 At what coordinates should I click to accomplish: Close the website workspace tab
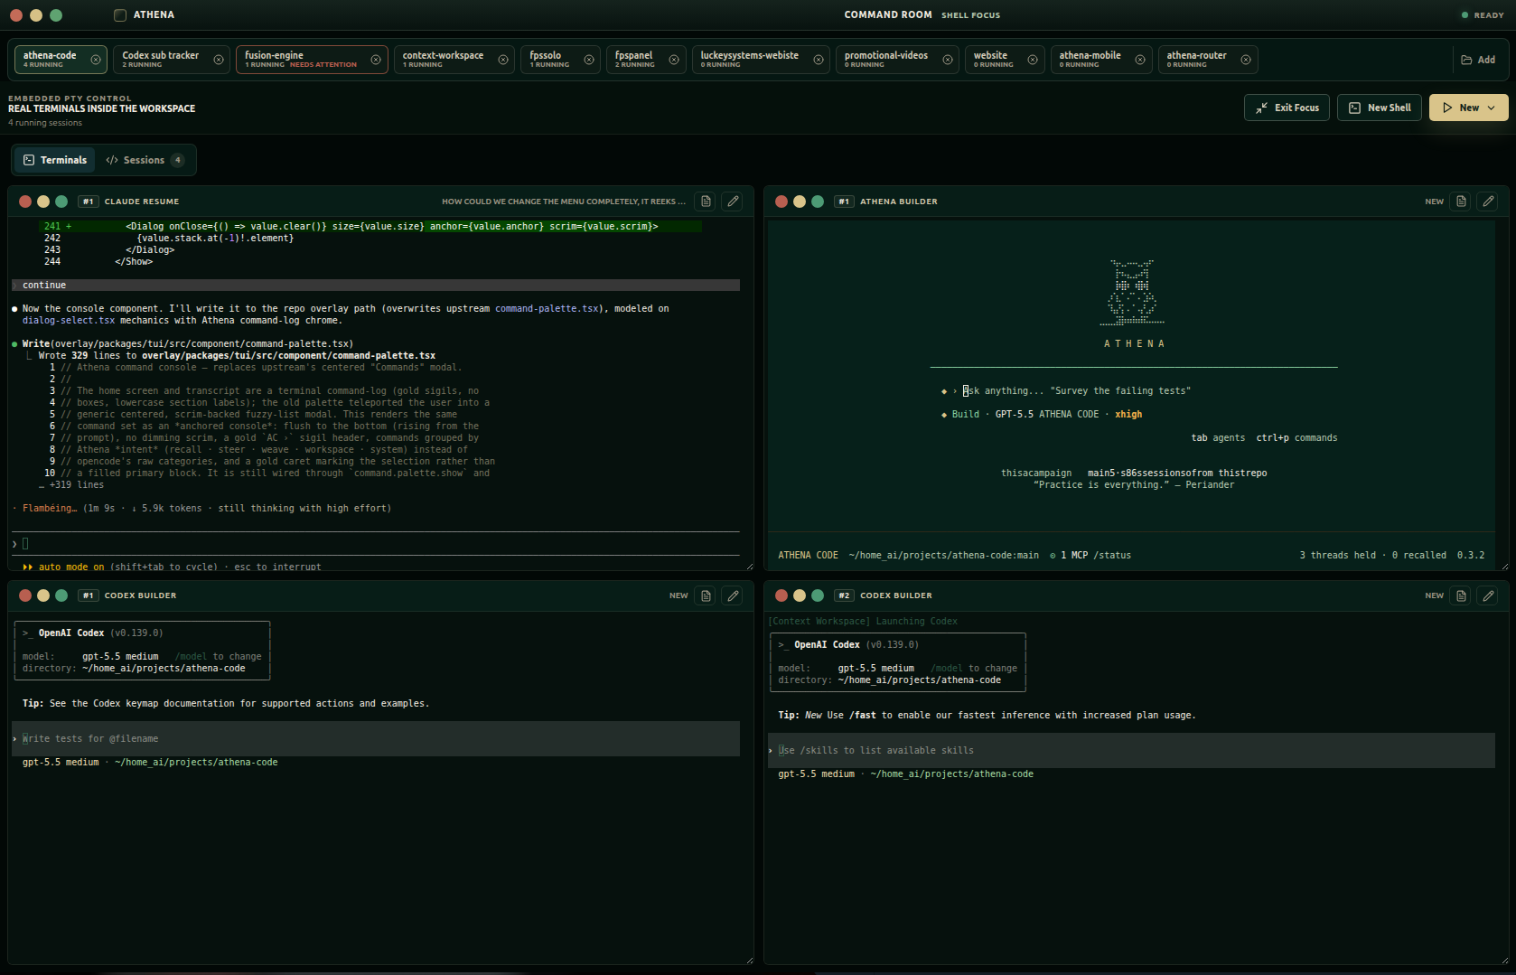coord(1033,60)
